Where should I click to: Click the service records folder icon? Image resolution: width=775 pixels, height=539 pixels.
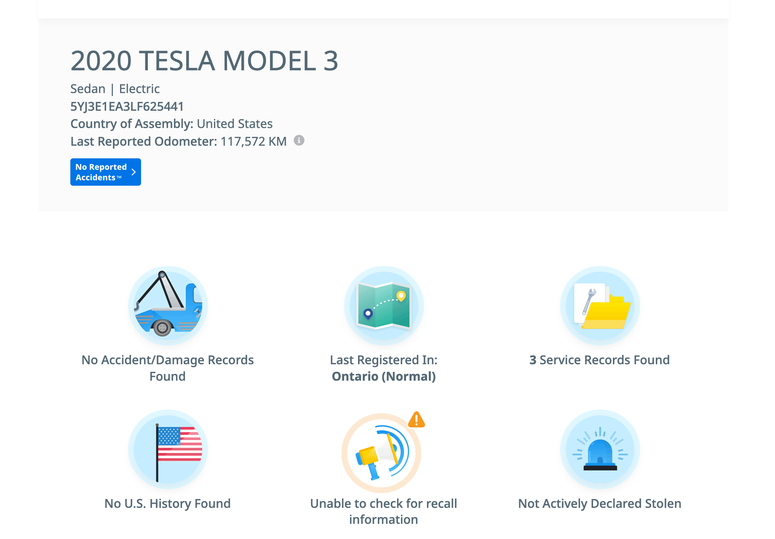[x=600, y=306]
